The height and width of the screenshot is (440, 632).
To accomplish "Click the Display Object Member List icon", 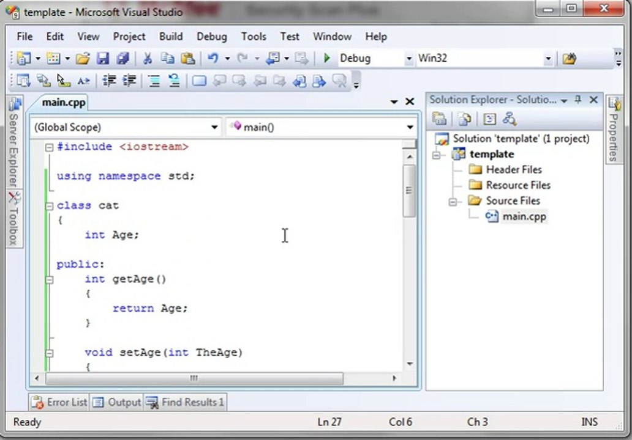I will [x=24, y=81].
